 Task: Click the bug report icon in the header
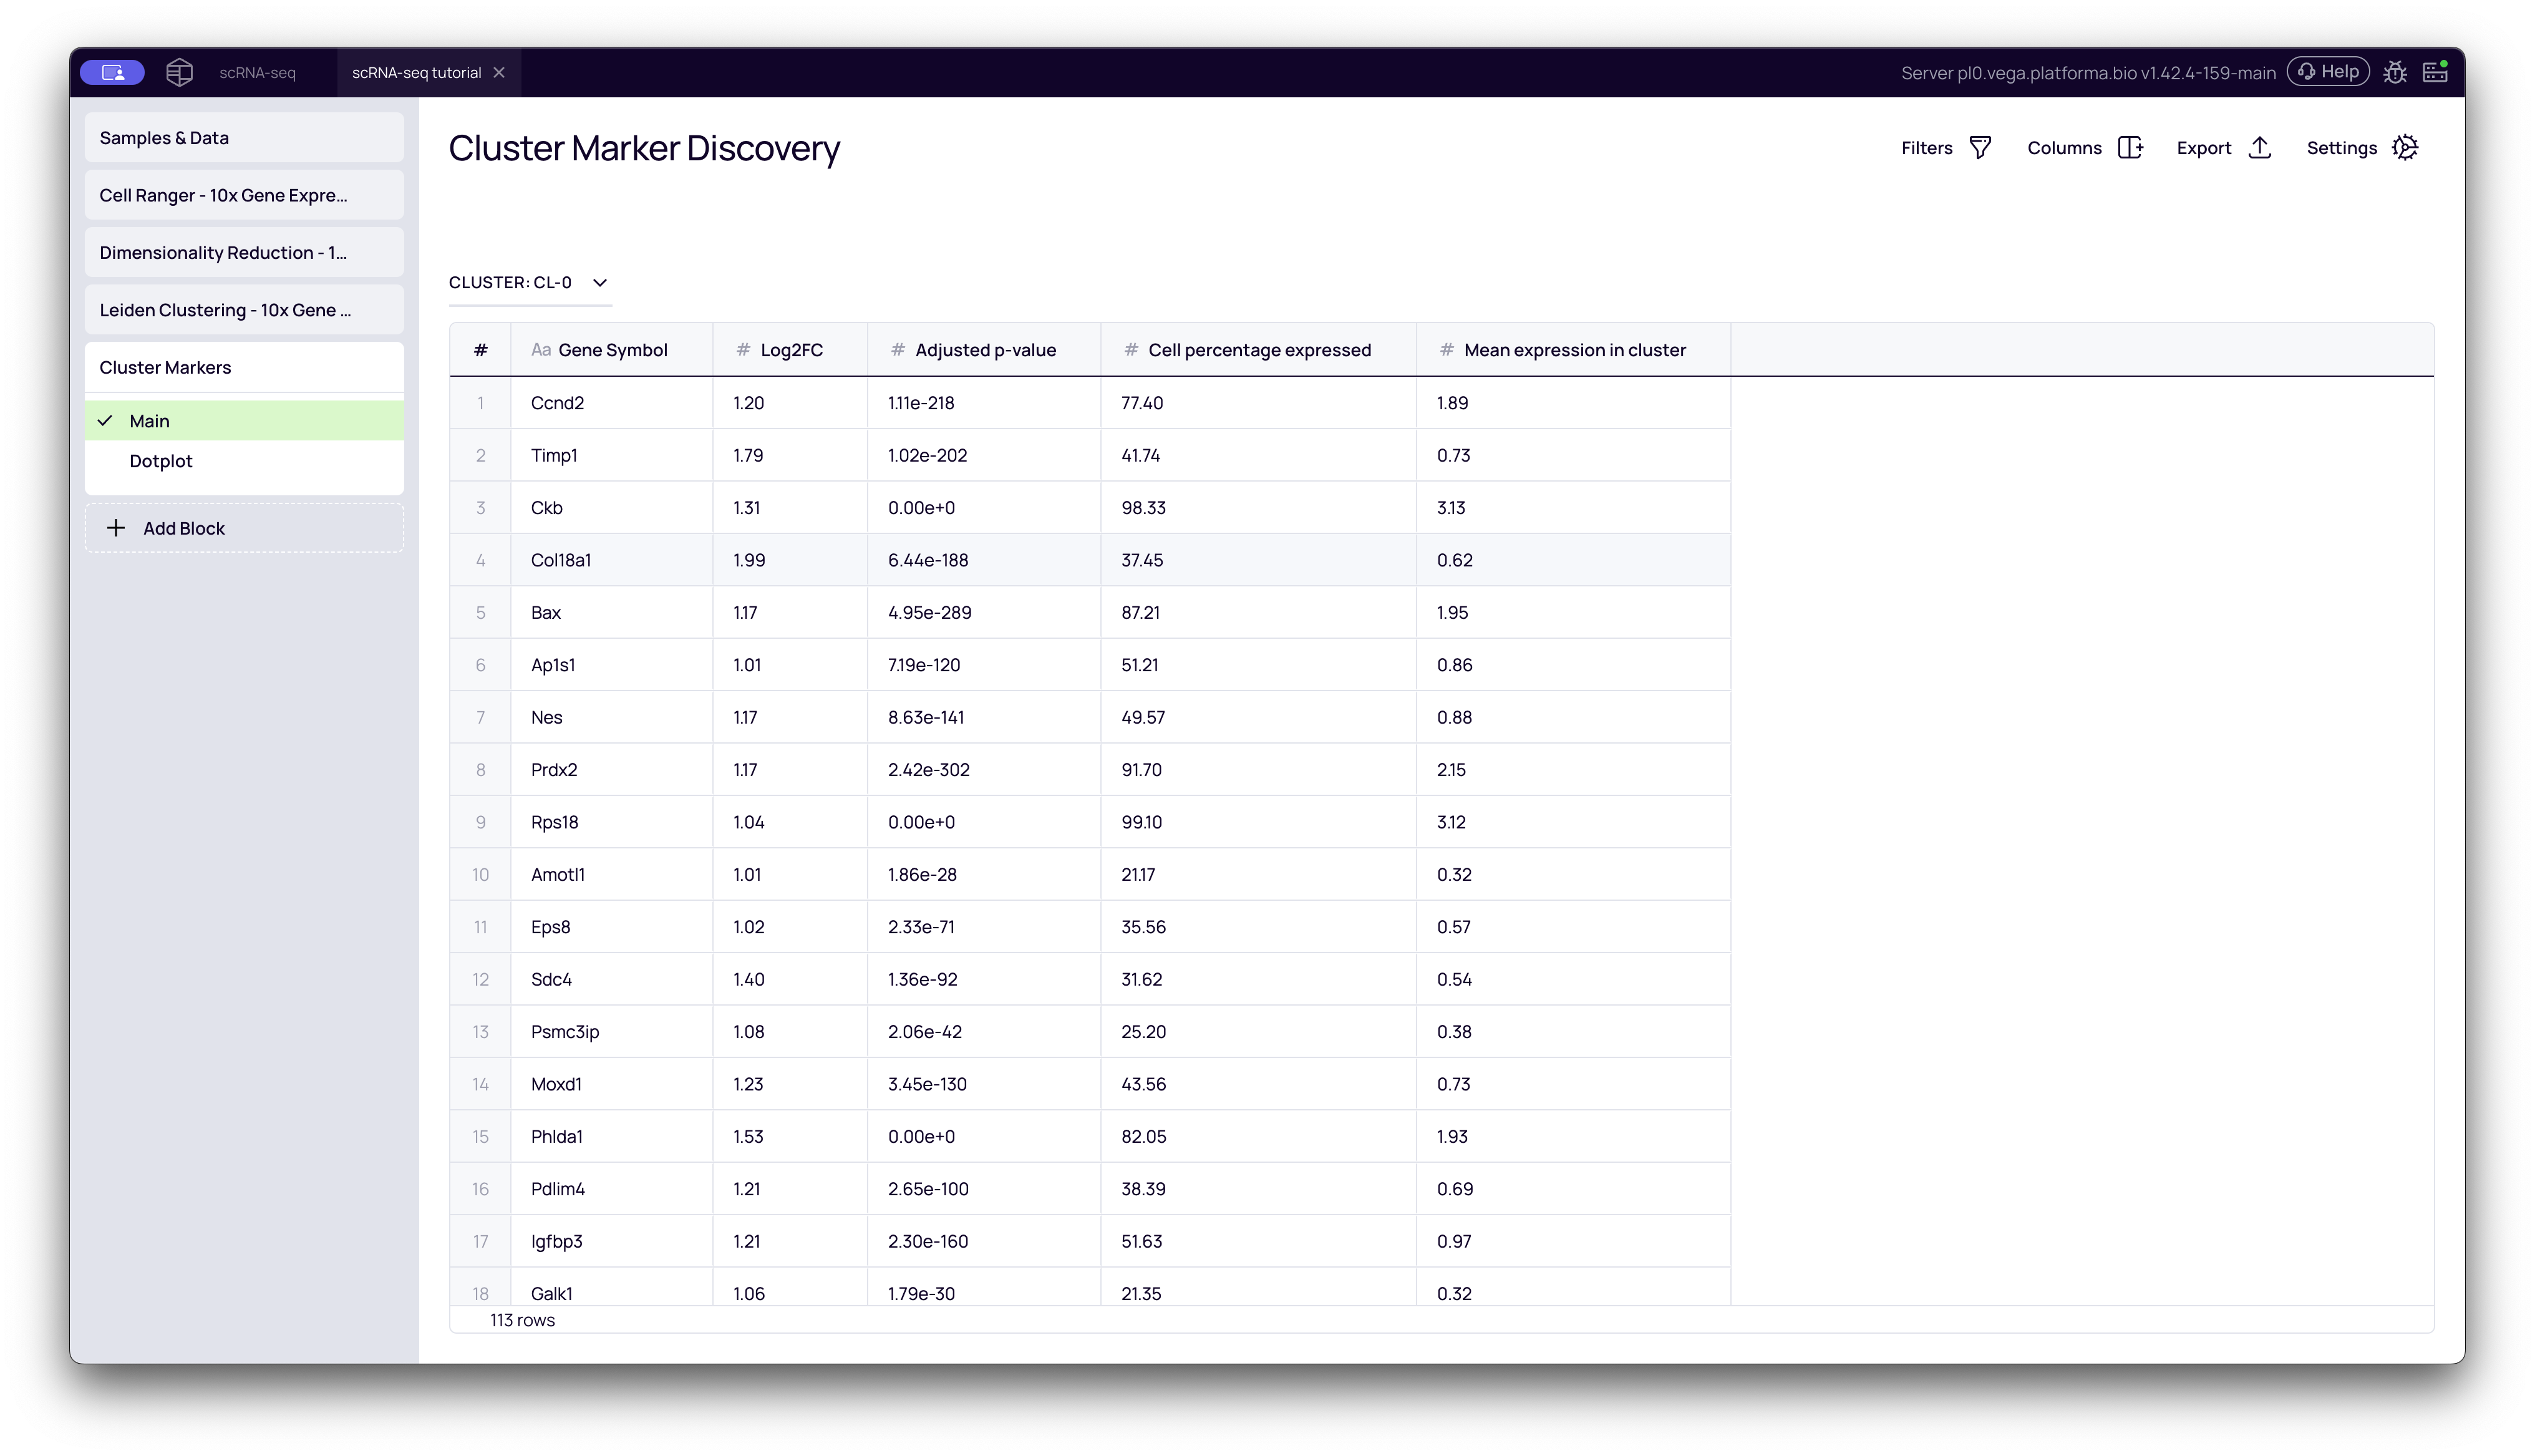2396,71
